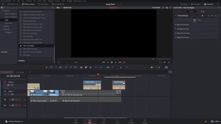Play the timeline forward
221x124 pixels.
coord(116,62)
